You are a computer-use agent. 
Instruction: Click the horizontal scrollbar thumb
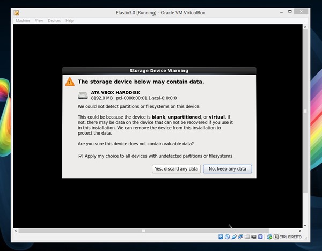click(143, 231)
